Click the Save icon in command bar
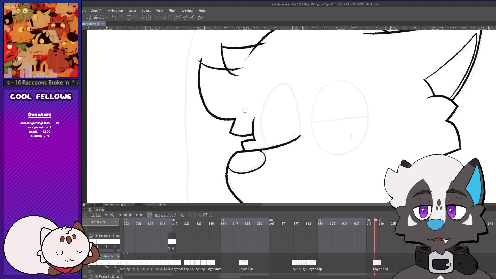Viewport: 496px width, 279px height. click(102, 17)
